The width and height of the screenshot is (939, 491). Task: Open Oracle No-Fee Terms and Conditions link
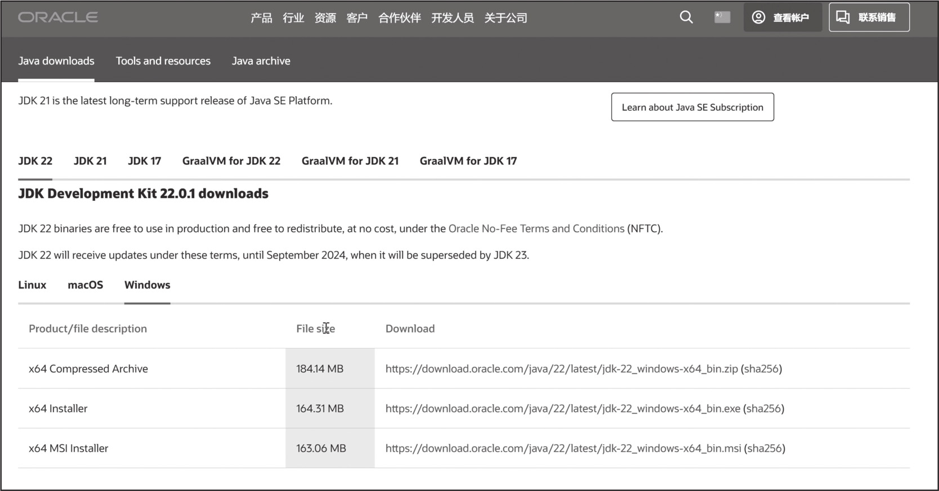(x=536, y=228)
